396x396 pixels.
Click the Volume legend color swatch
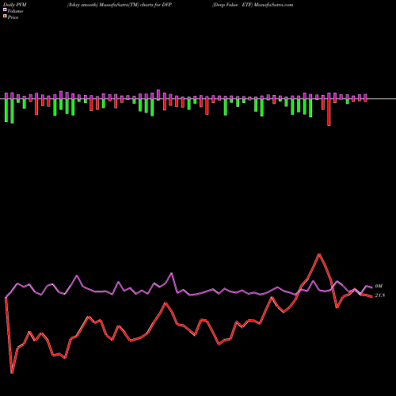(5, 10)
